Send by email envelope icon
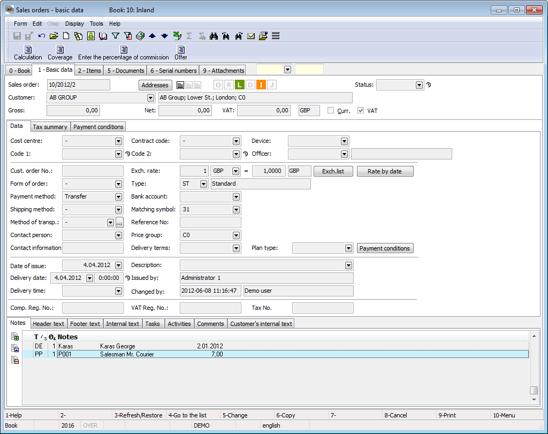This screenshot has height=434, width=548. (x=251, y=36)
